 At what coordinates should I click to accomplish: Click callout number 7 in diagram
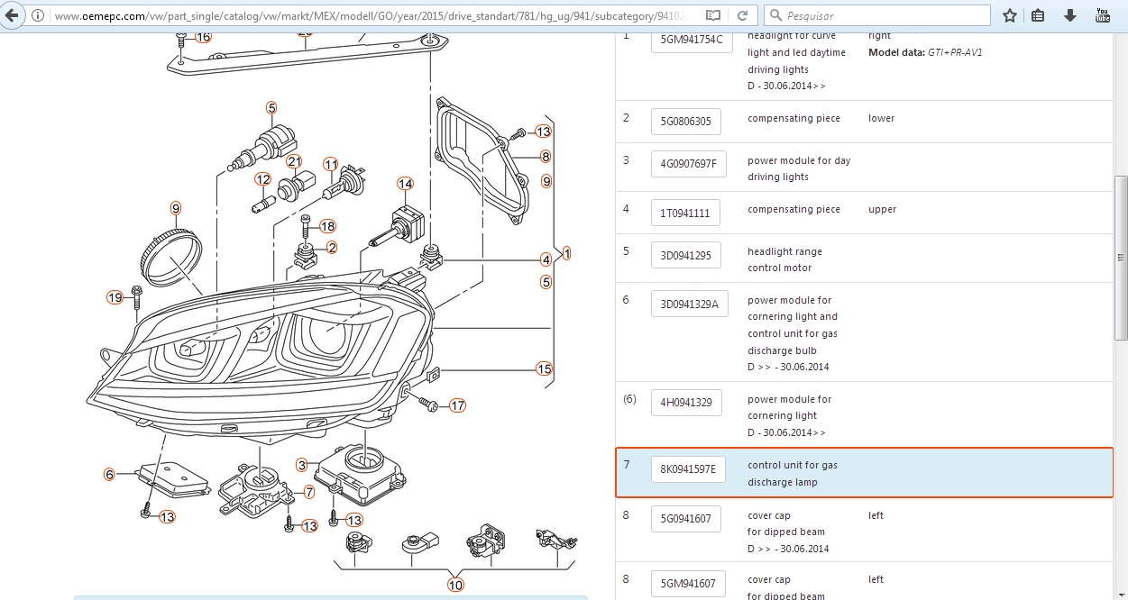308,492
